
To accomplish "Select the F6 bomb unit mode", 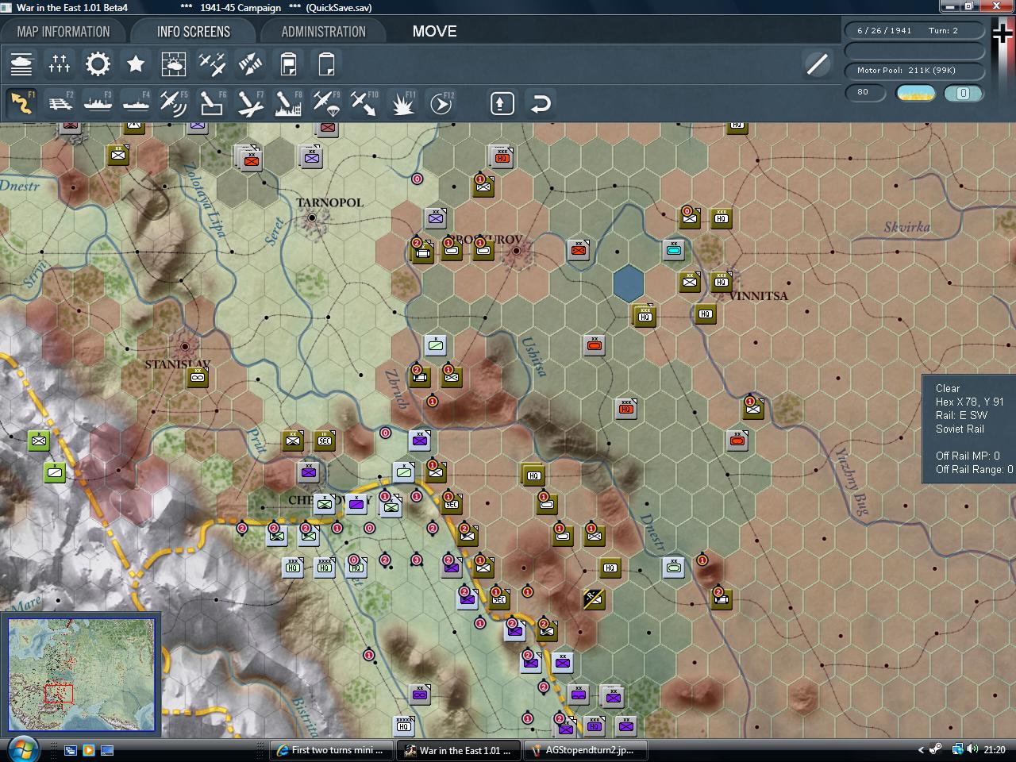I will pos(212,103).
